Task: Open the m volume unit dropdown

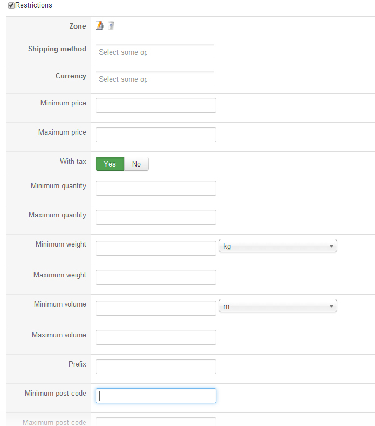Action: [x=277, y=306]
